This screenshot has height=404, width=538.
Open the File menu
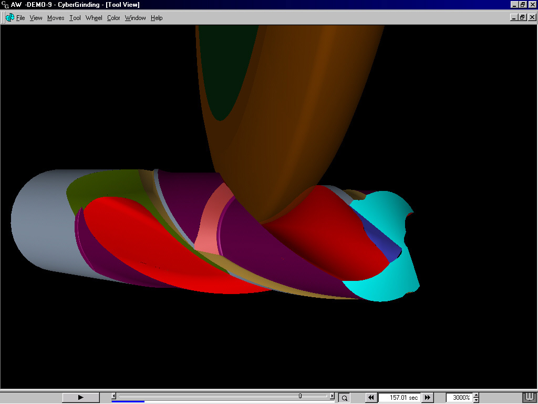(20, 18)
